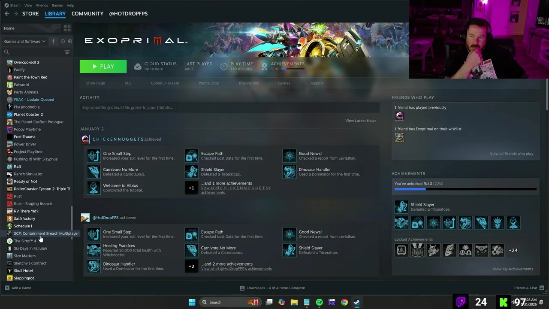Open Chrome from the taskbar
The height and width of the screenshot is (309, 549).
pos(344,302)
